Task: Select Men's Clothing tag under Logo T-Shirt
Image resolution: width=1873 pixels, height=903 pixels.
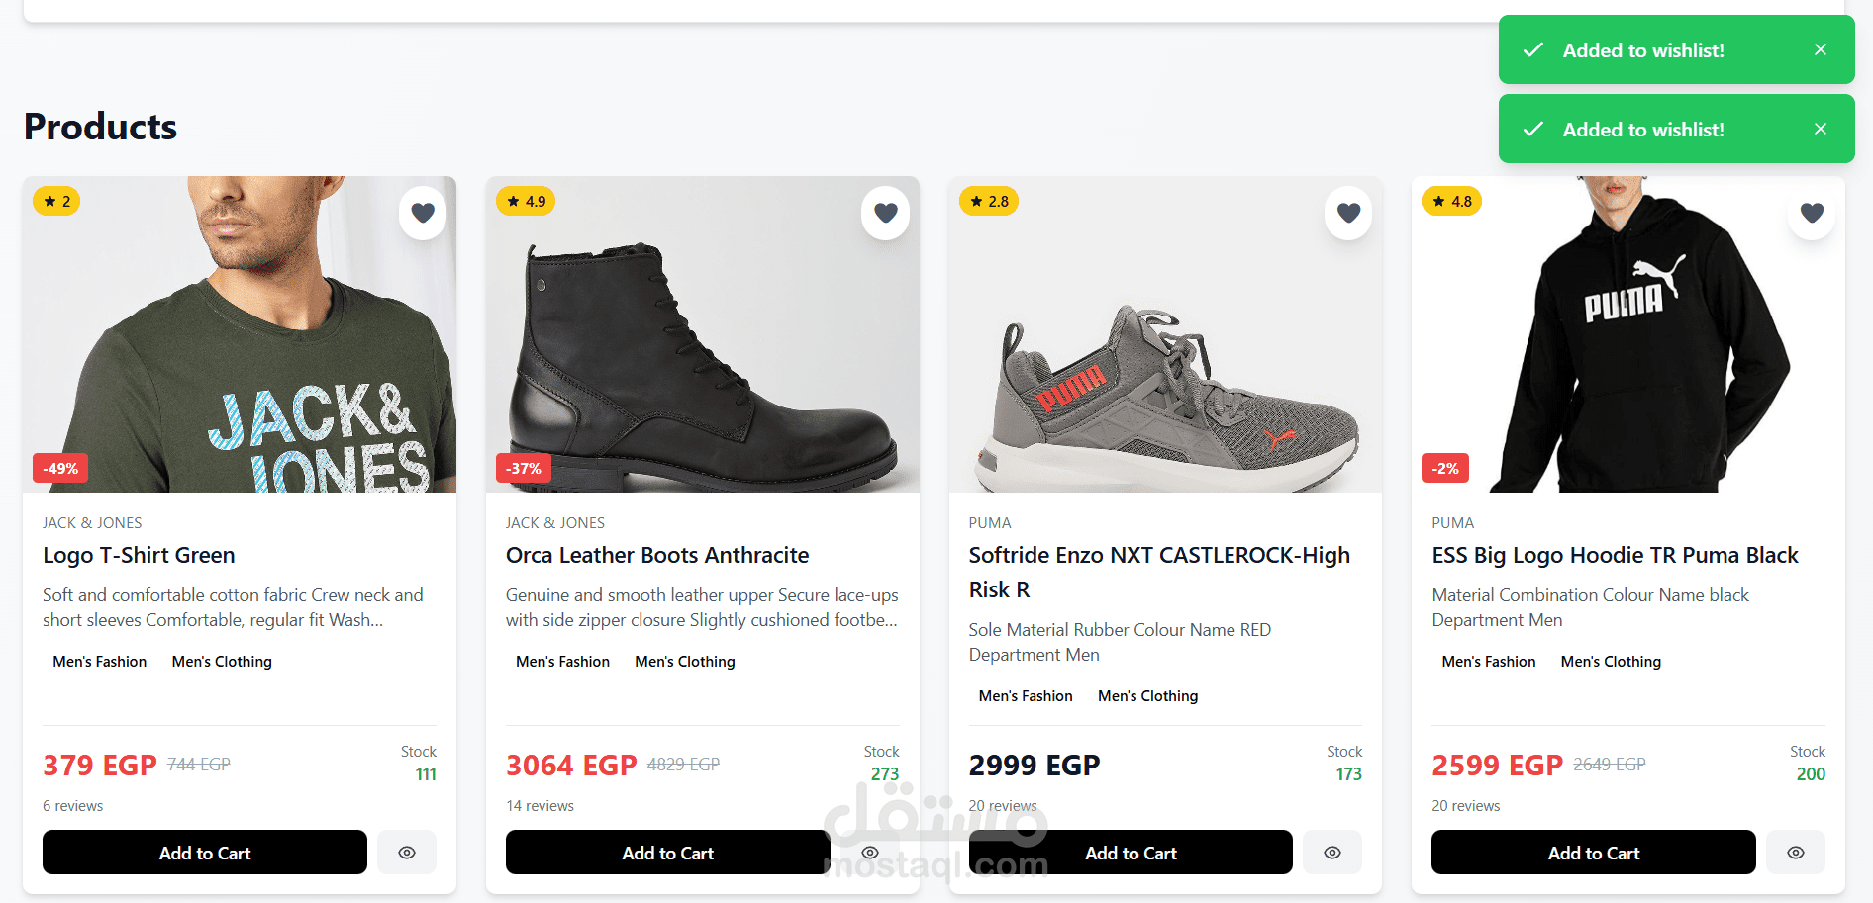Action: click(x=222, y=662)
